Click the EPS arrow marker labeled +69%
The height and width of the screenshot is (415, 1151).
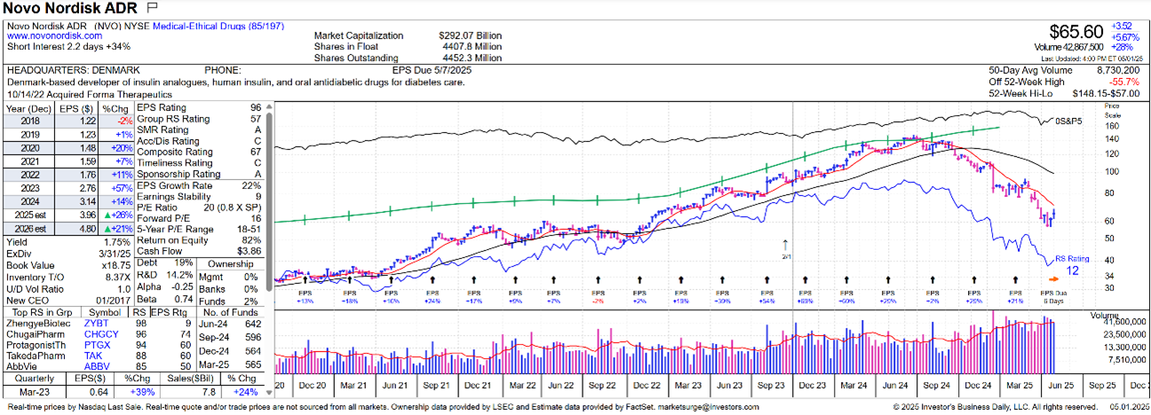[x=806, y=278]
